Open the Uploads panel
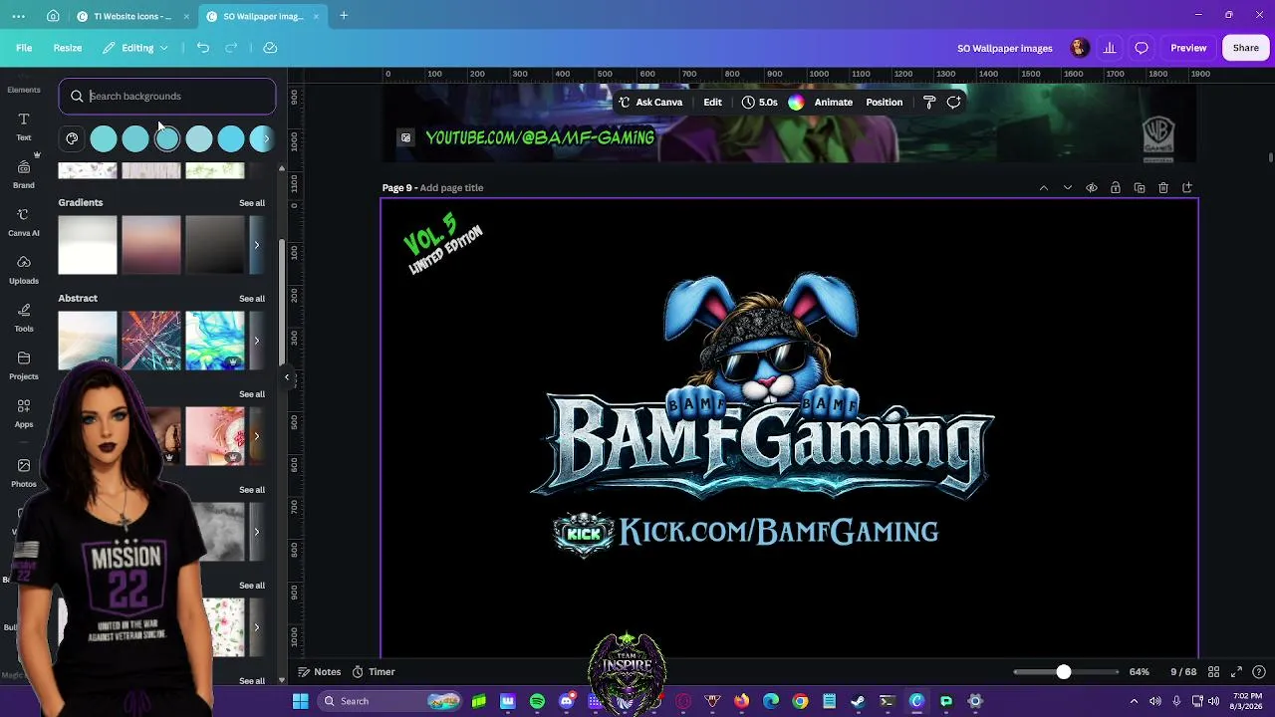Image resolution: width=1275 pixels, height=717 pixels. (24, 270)
